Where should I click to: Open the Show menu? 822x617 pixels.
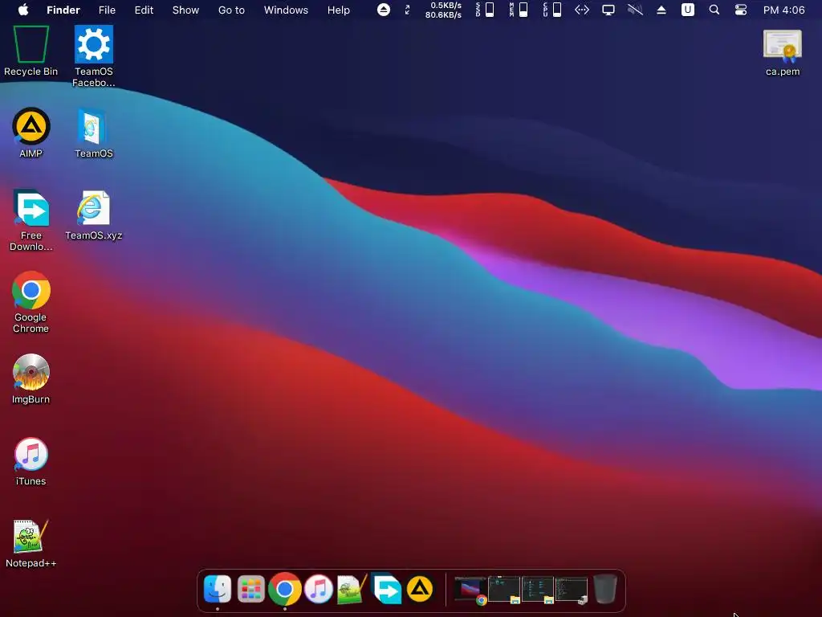point(185,10)
